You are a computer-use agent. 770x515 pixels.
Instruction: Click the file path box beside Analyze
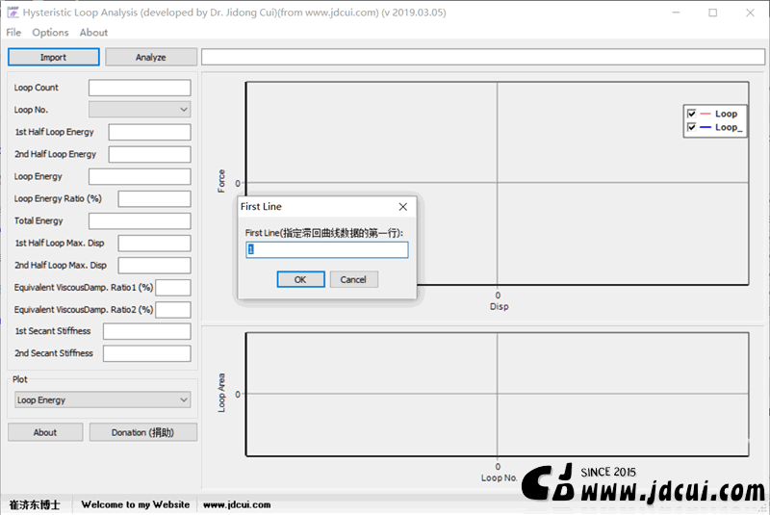click(x=483, y=57)
